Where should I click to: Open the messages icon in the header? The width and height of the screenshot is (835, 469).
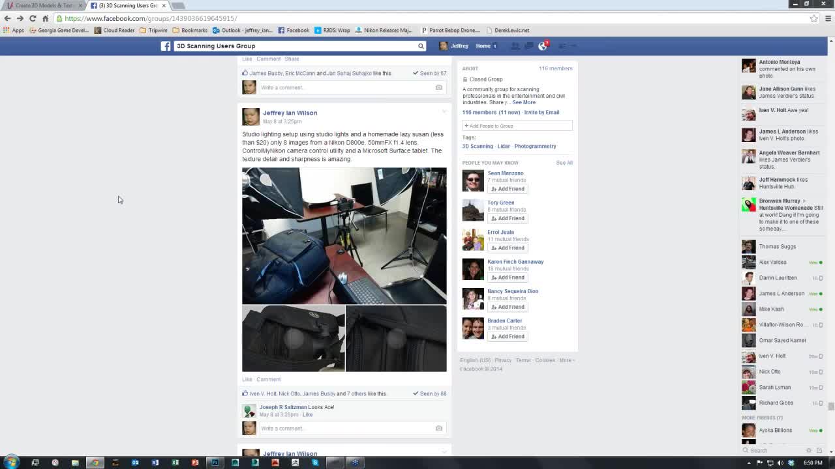click(x=528, y=46)
